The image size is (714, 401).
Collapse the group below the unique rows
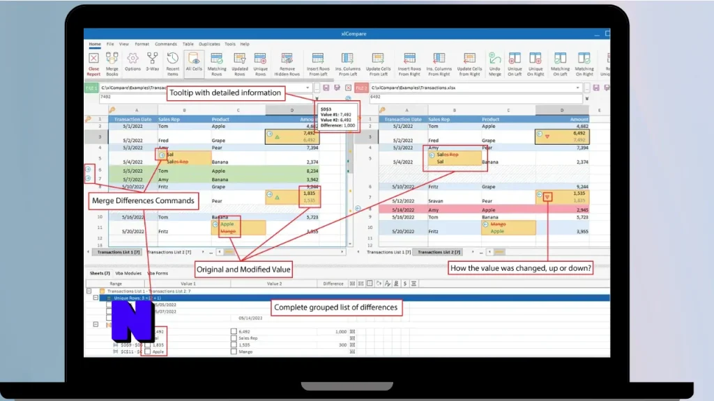click(x=96, y=324)
